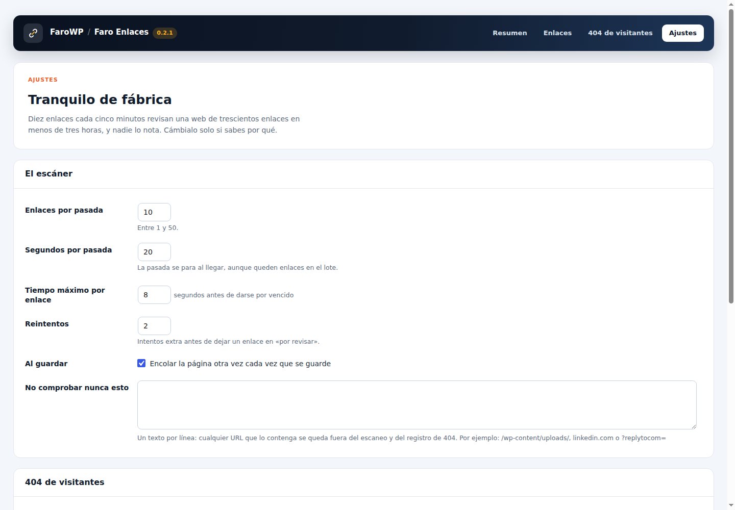Viewport: 735px width, 510px height.
Task: Click the Tranquilo de fábrica heading
Action: [x=100, y=99]
